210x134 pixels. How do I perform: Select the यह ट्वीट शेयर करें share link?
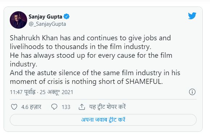point(108,107)
